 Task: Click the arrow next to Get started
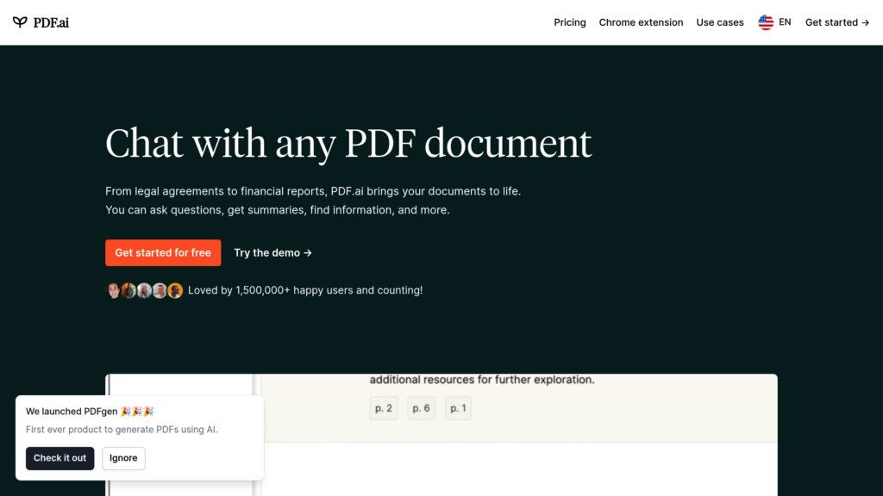(x=865, y=22)
